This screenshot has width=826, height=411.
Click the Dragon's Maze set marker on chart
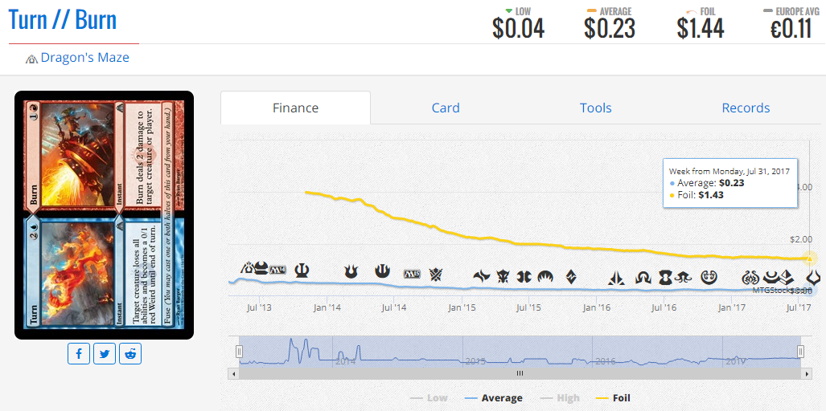247,269
